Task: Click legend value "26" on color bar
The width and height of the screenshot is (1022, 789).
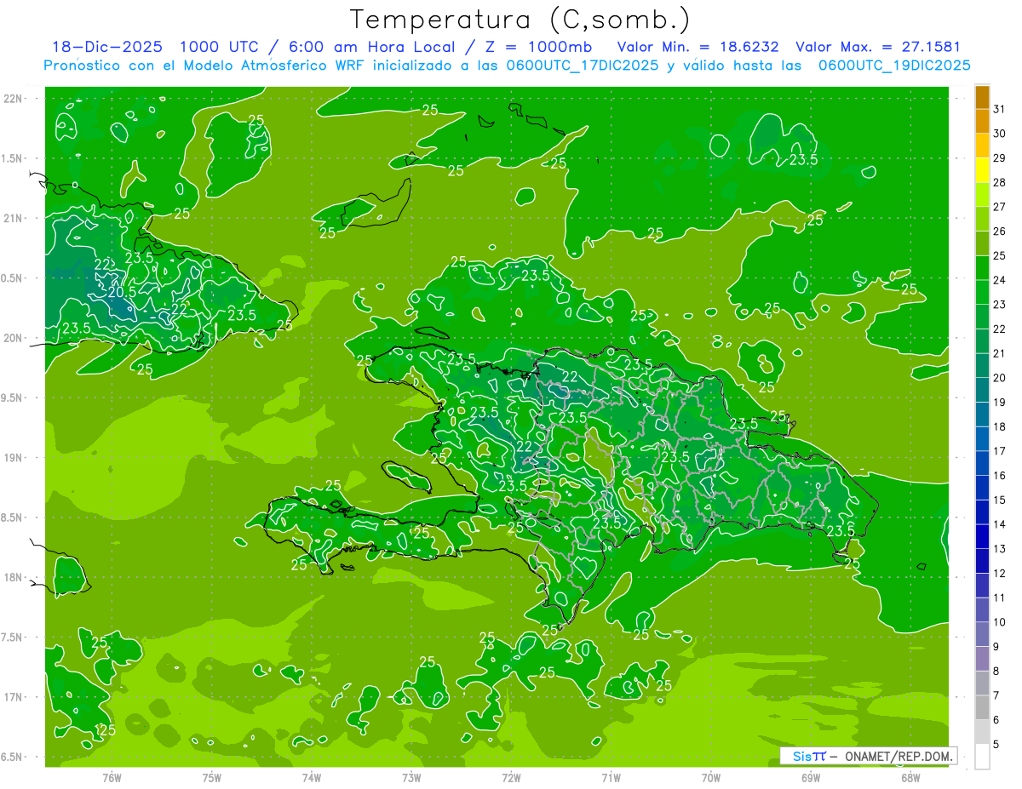Action: coord(1000,232)
